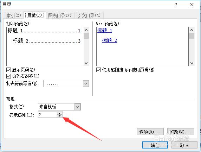Switch to the 图表目录 tab
This screenshot has width=201, height=152.
click(60, 15)
